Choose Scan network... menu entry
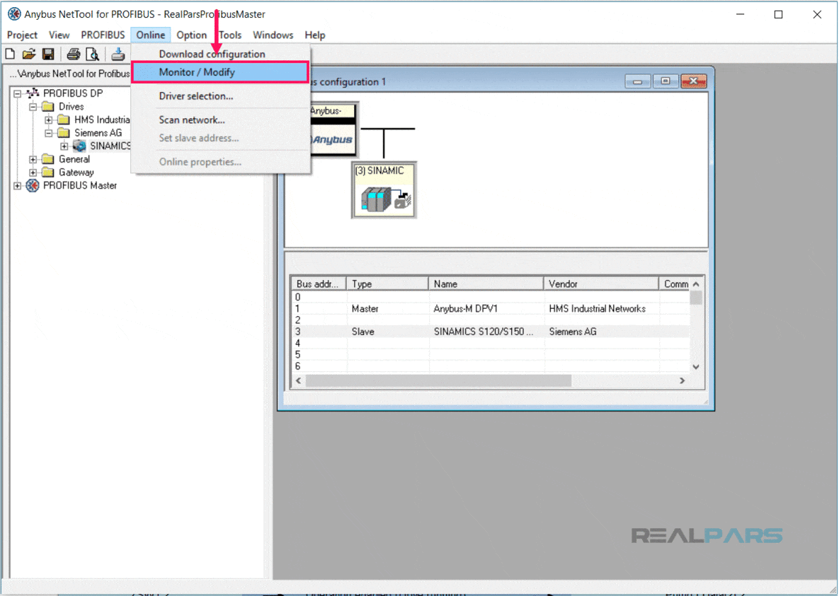The image size is (839, 596). pos(220,119)
